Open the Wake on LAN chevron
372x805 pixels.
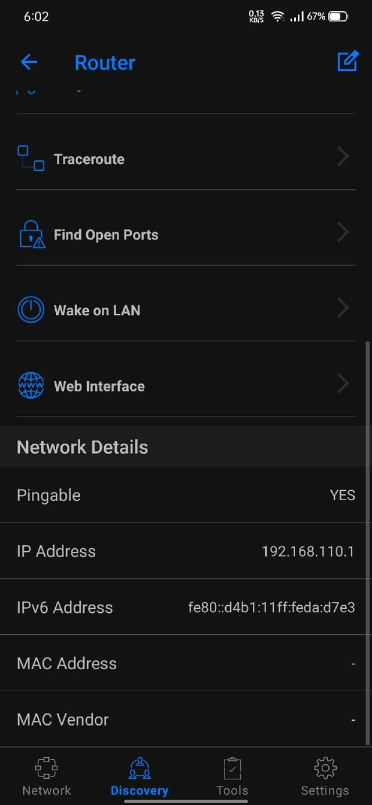click(343, 308)
